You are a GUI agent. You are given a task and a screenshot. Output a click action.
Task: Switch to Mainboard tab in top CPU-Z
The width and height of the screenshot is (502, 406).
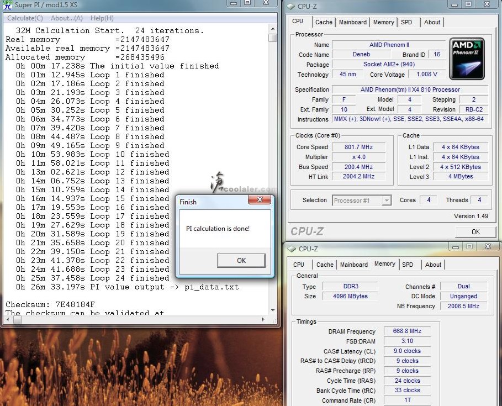coord(352,22)
